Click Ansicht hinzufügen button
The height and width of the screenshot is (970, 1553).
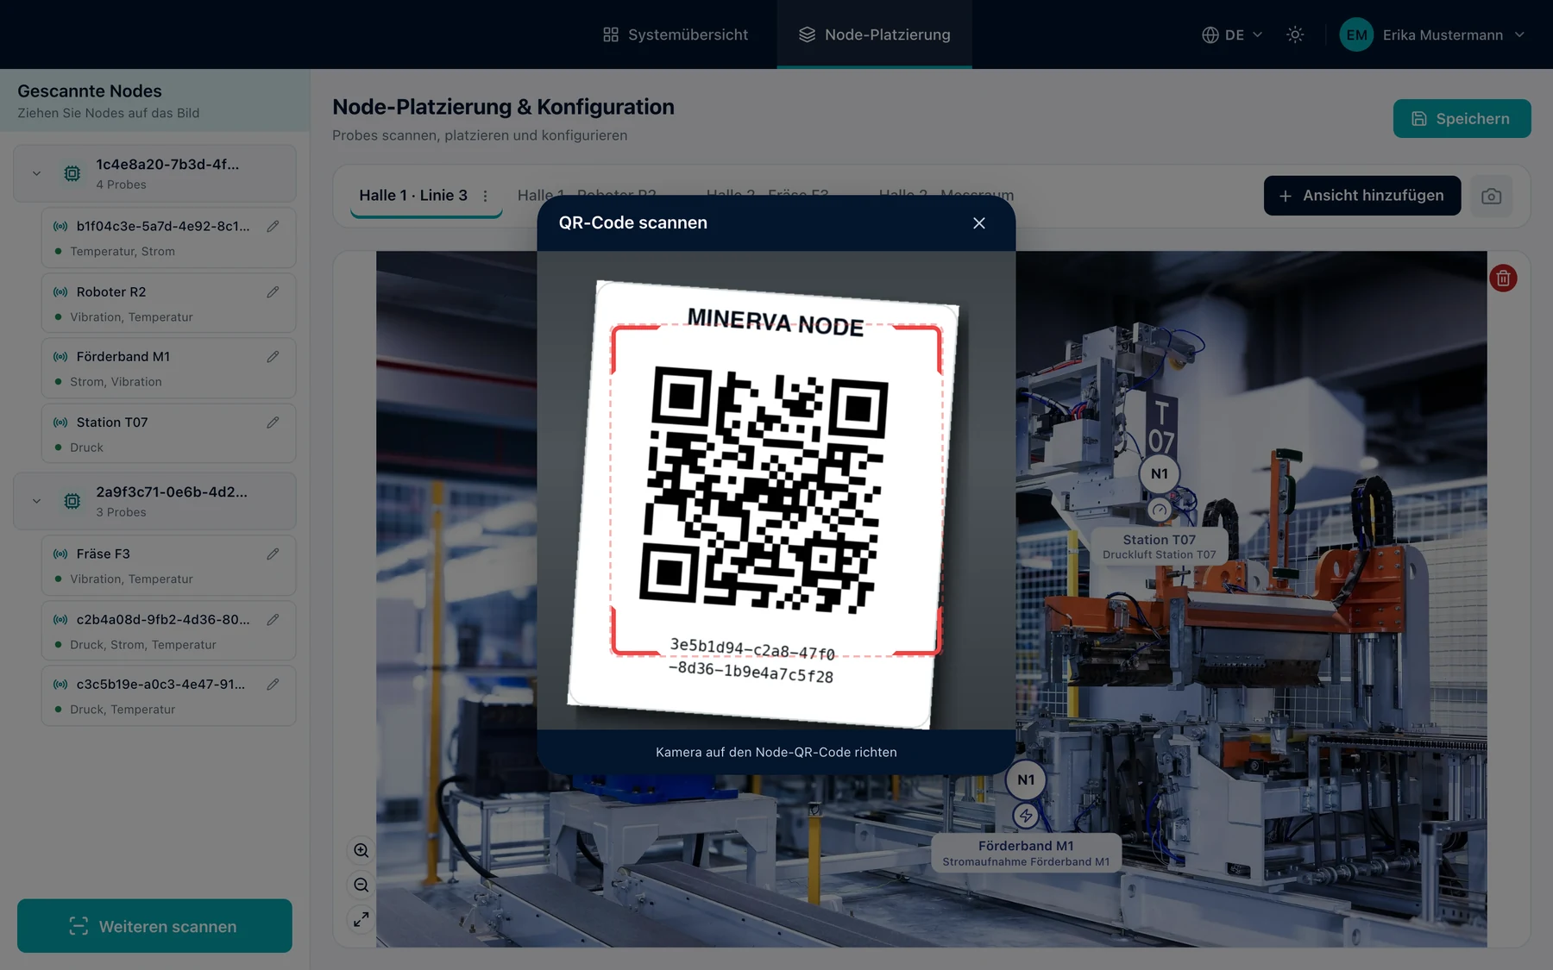pos(1362,196)
